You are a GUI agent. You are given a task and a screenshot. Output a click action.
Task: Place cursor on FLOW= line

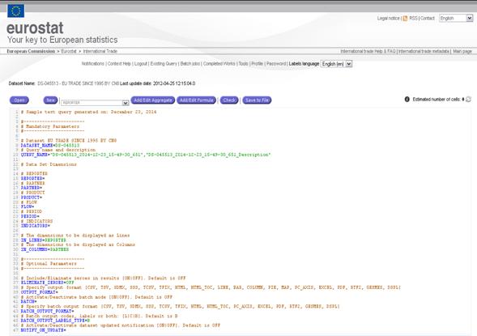(28, 206)
